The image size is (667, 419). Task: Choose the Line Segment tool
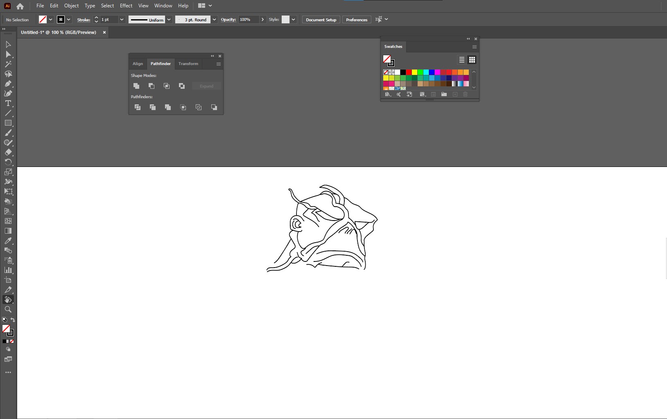point(8,113)
